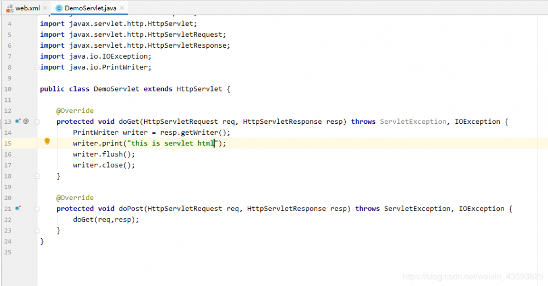This screenshot has height=286, width=548.
Task: Click the string "this is servlet html"
Action: pos(173,143)
